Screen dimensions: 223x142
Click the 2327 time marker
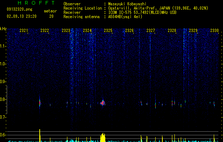(151, 31)
